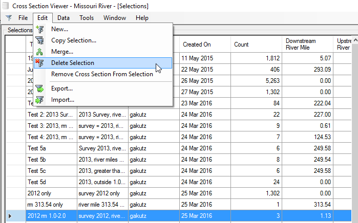Viewport: 358px width, 223px height.
Task: Choose Remove Cross Section From Selection
Action: tap(102, 74)
